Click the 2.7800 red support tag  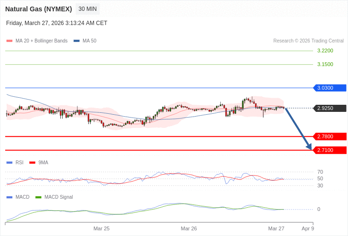330,136
